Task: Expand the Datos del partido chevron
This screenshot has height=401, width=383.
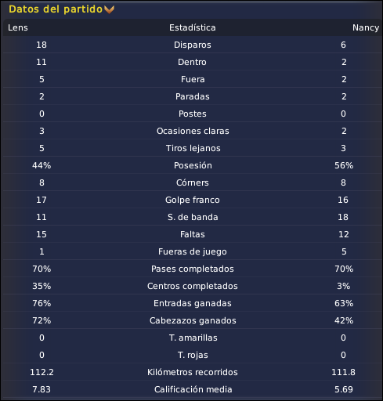Action: tap(109, 9)
